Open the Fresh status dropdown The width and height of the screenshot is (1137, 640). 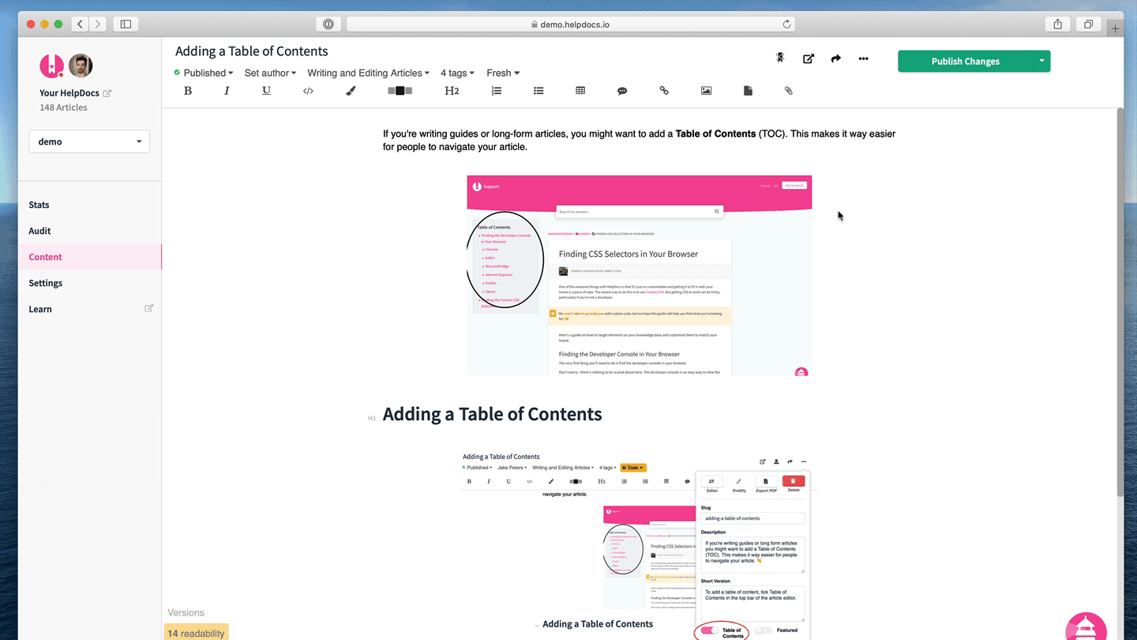coord(503,73)
